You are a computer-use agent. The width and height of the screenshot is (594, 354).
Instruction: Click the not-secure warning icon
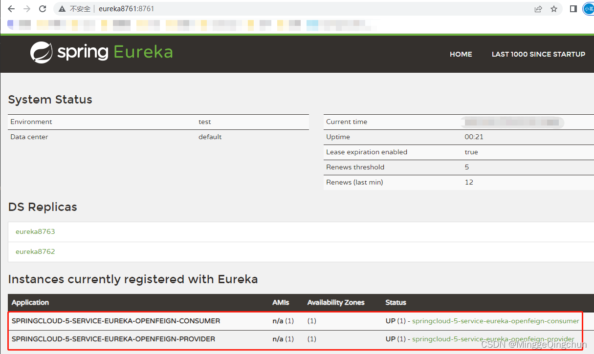point(62,9)
